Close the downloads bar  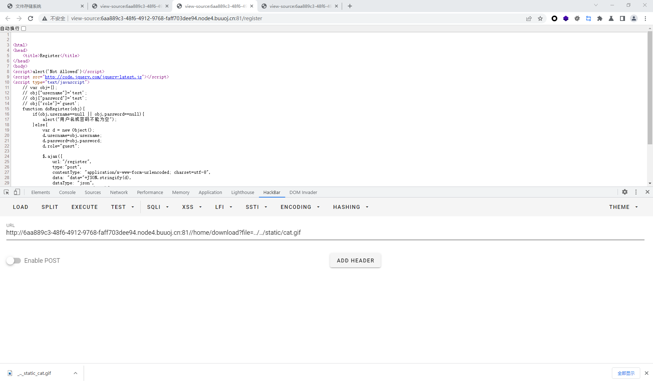point(647,373)
